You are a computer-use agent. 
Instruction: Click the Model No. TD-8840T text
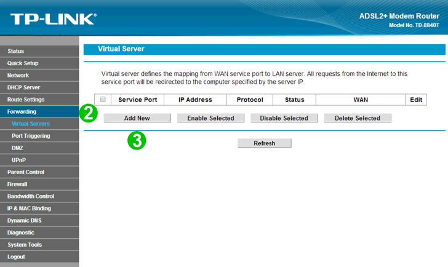tap(414, 25)
